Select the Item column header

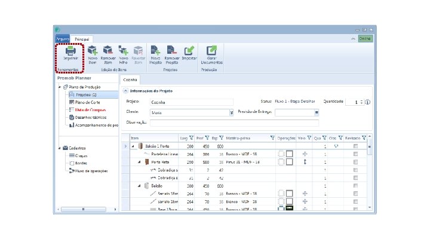(x=154, y=138)
